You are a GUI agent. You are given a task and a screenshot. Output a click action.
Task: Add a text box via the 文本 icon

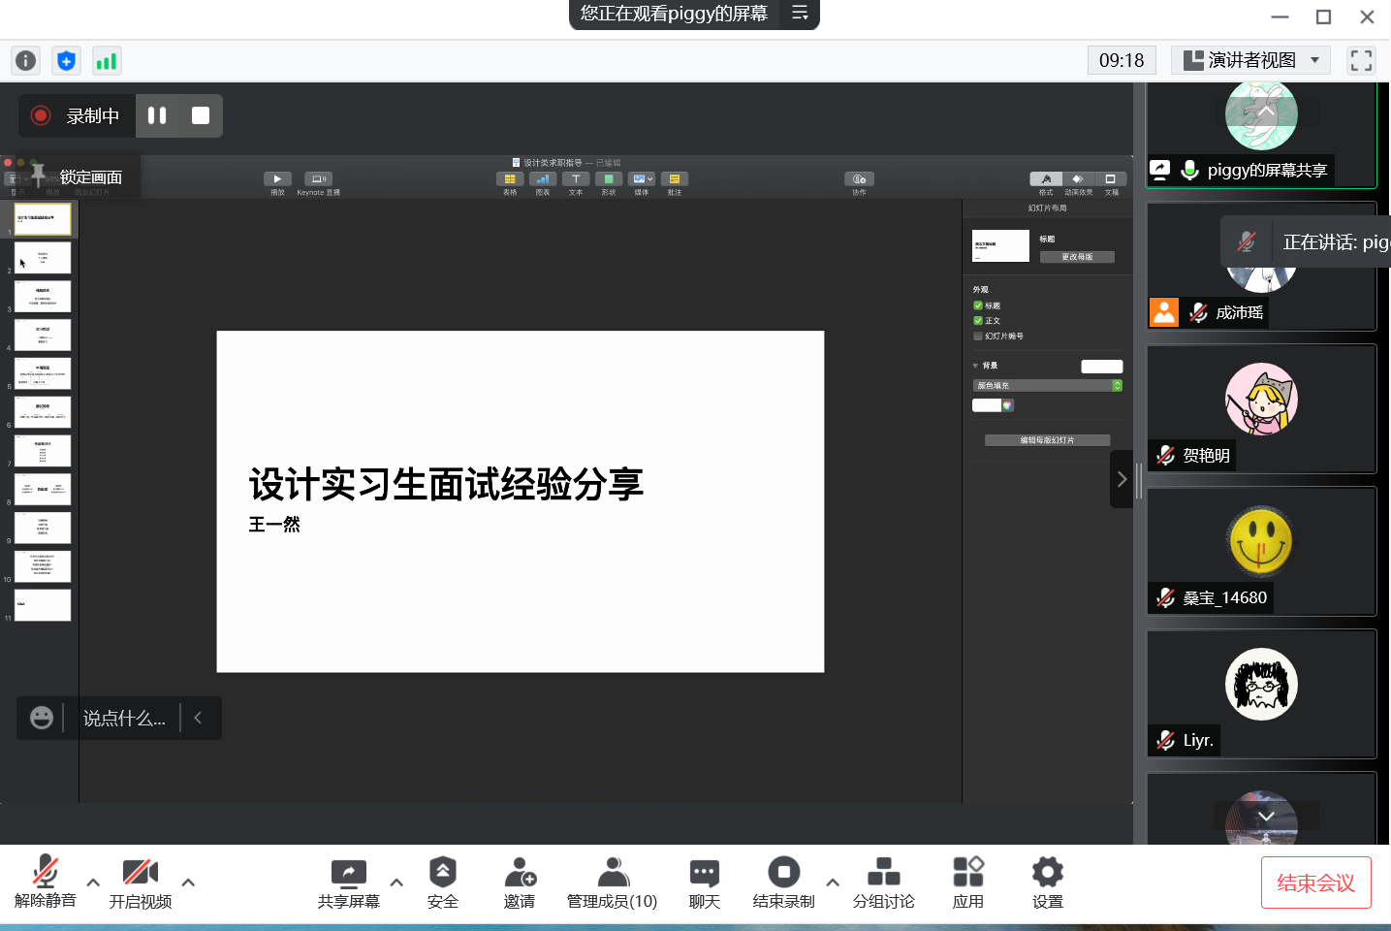[576, 178]
